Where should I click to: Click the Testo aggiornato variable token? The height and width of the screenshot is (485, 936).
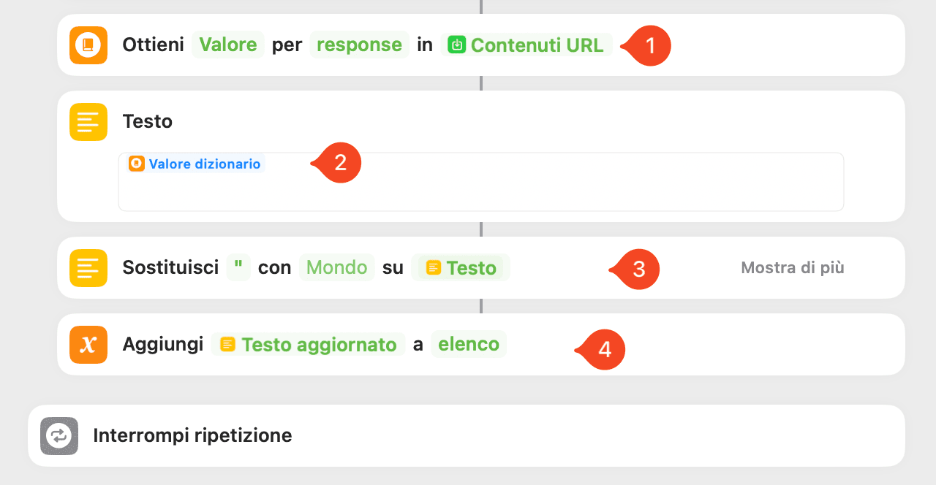point(308,345)
